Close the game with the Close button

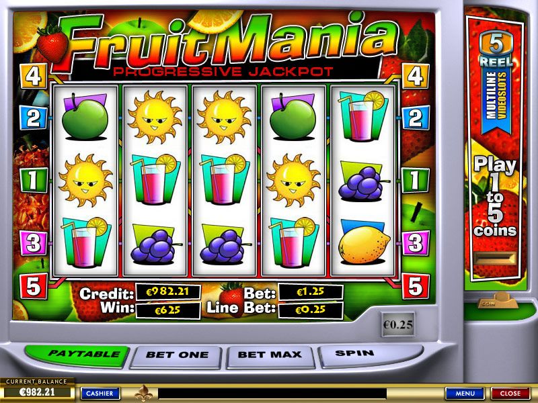pyautogui.click(x=510, y=394)
